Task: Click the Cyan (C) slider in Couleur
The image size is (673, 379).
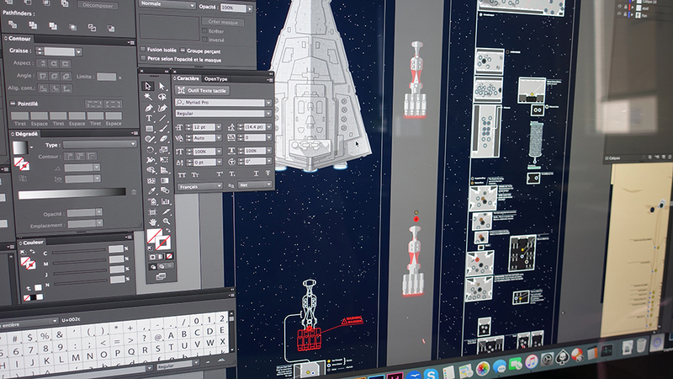Action: pos(78,250)
